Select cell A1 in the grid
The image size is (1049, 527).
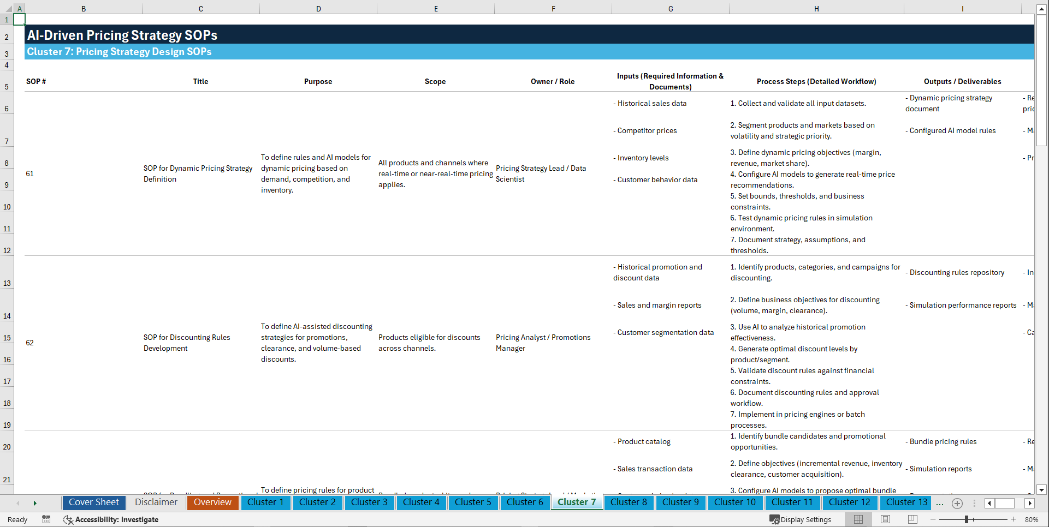pyautogui.click(x=20, y=20)
